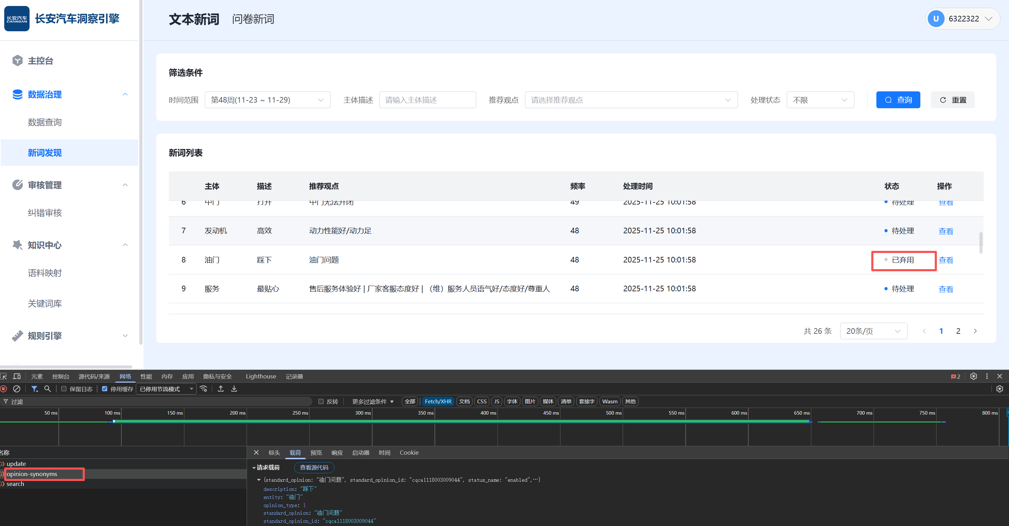
Task: Open DevTools settings gear icon
Action: tap(973, 376)
